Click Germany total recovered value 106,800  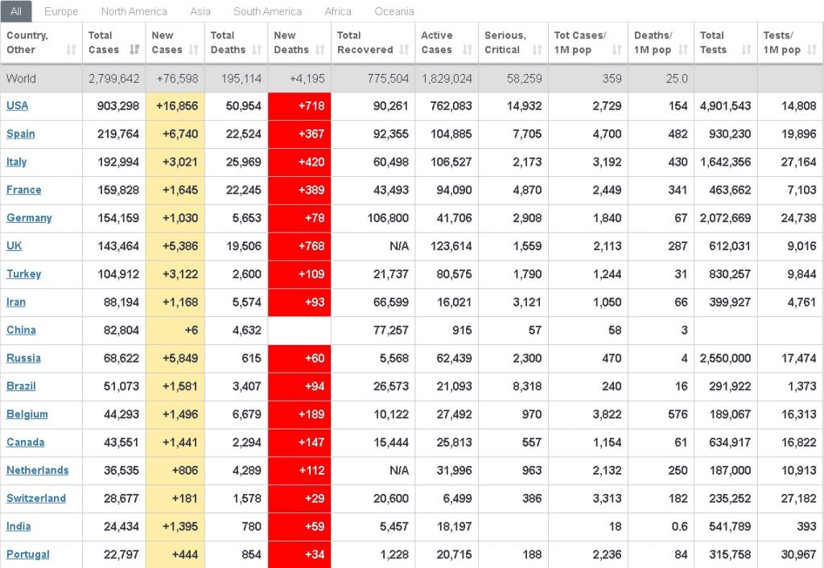pyautogui.click(x=388, y=218)
